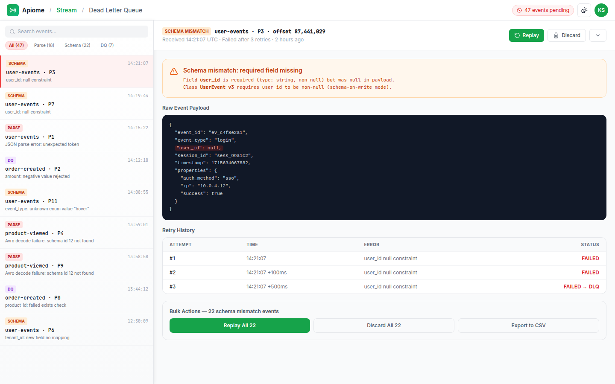The height and width of the screenshot is (384, 615).
Task: Show the All (47) events filter
Action: (x=16, y=45)
